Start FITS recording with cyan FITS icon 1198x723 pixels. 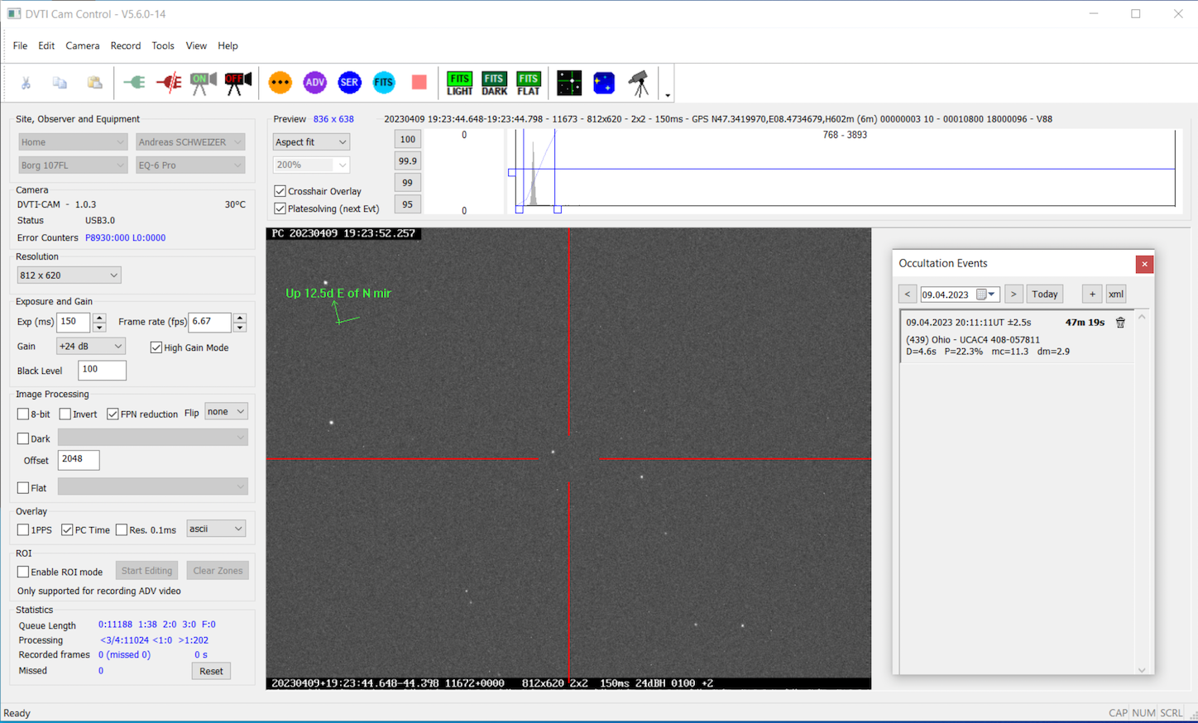pyautogui.click(x=384, y=83)
